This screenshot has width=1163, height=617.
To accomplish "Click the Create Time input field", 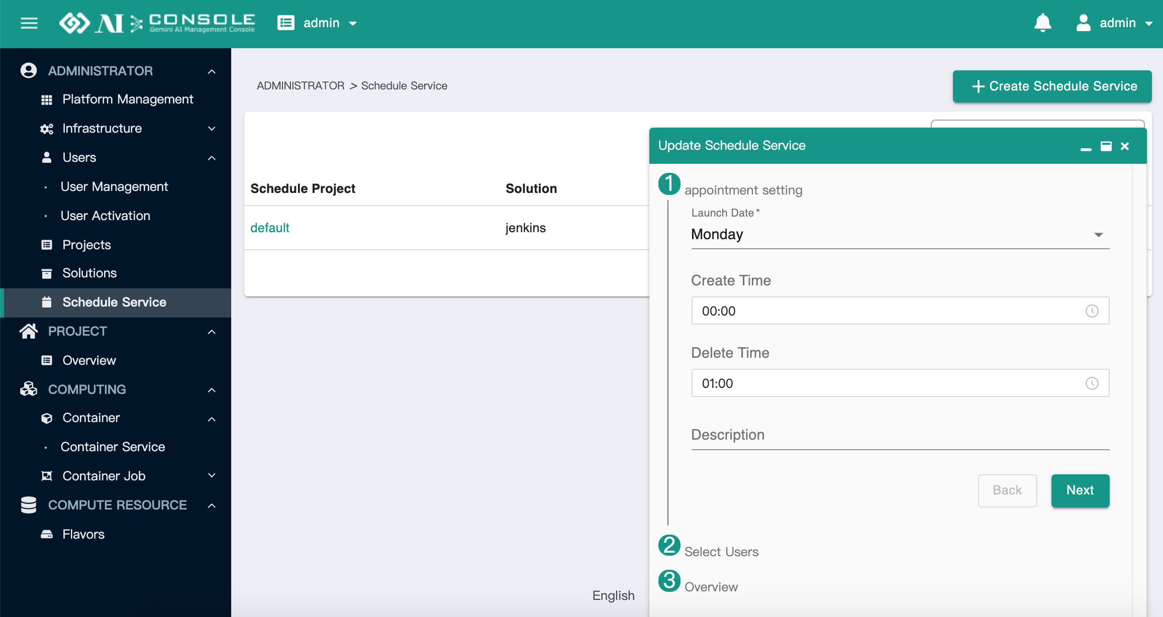I will (x=900, y=311).
